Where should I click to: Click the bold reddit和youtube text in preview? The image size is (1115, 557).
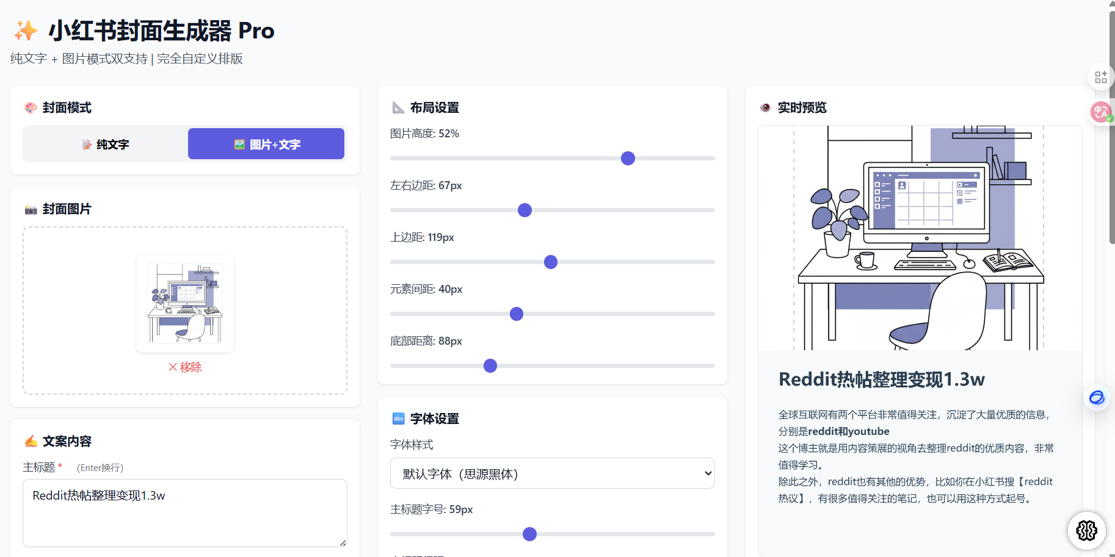pyautogui.click(x=849, y=431)
